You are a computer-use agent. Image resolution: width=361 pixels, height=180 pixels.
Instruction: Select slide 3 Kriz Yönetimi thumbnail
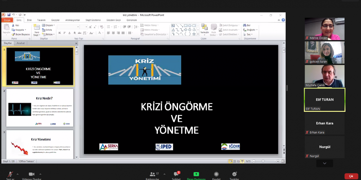coord(40,144)
